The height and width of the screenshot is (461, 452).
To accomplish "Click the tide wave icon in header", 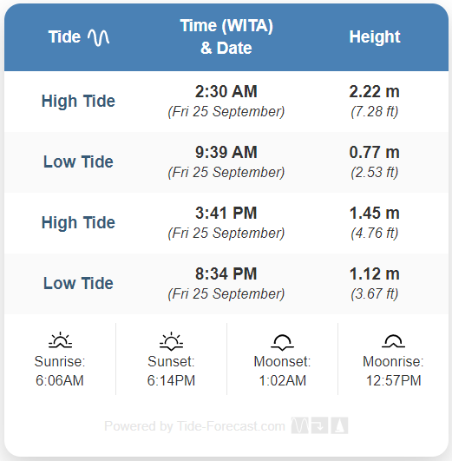I will coord(98,37).
